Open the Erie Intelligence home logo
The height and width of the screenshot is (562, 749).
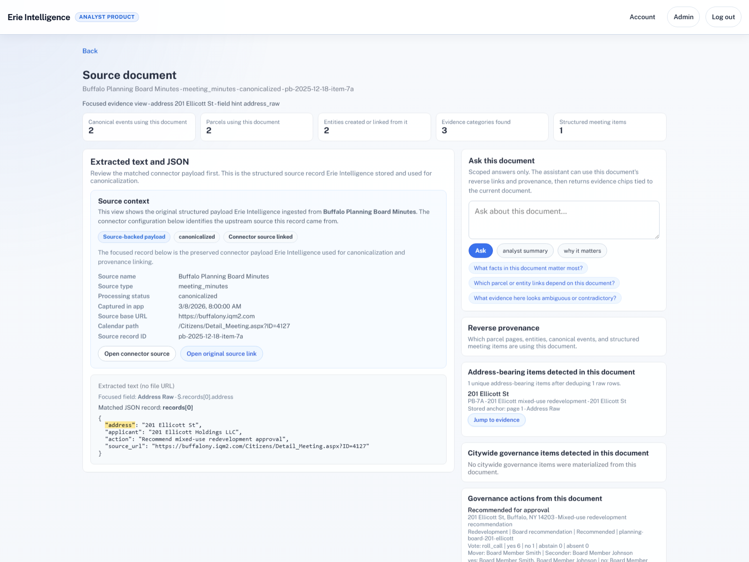(38, 17)
